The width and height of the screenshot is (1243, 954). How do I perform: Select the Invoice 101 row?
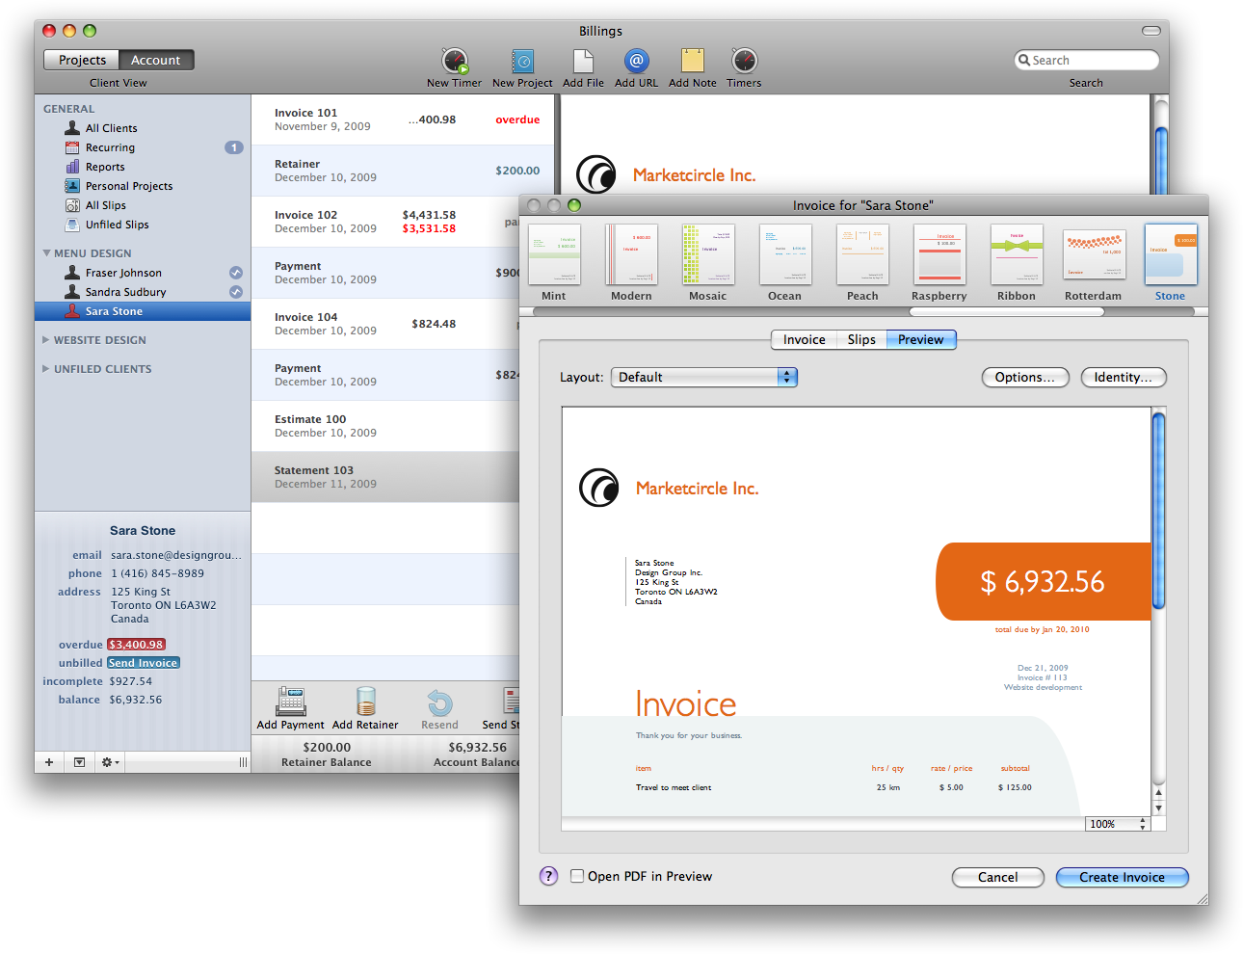coord(403,119)
